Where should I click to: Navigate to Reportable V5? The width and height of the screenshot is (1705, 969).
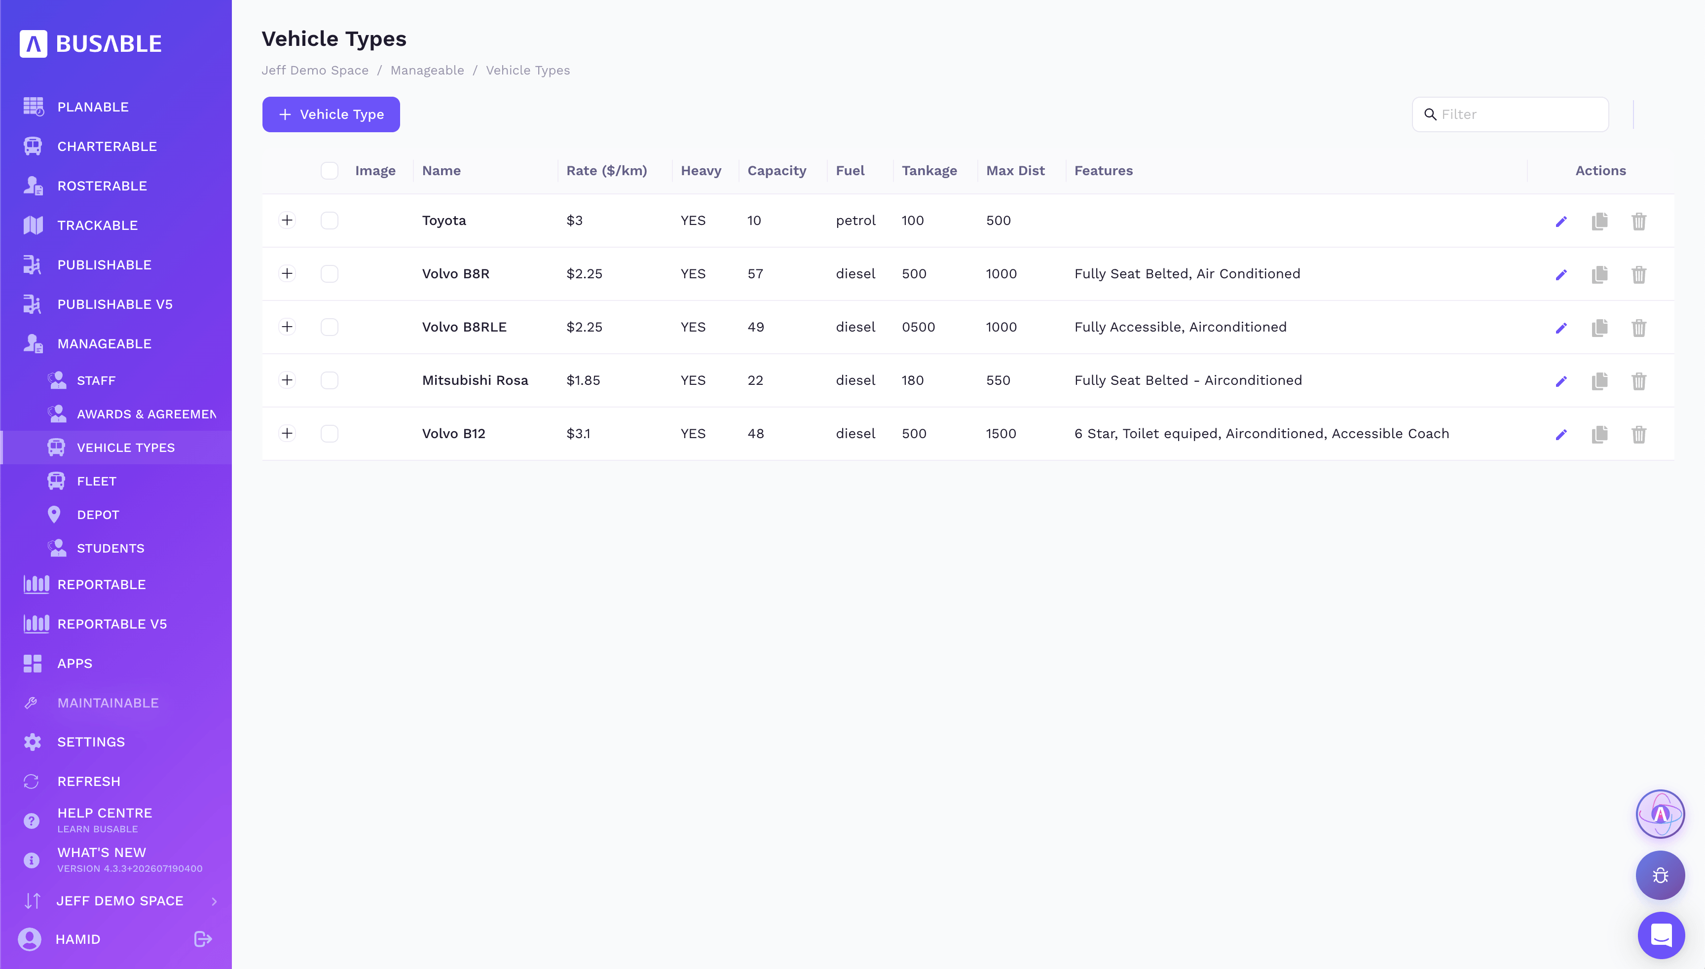pos(112,624)
